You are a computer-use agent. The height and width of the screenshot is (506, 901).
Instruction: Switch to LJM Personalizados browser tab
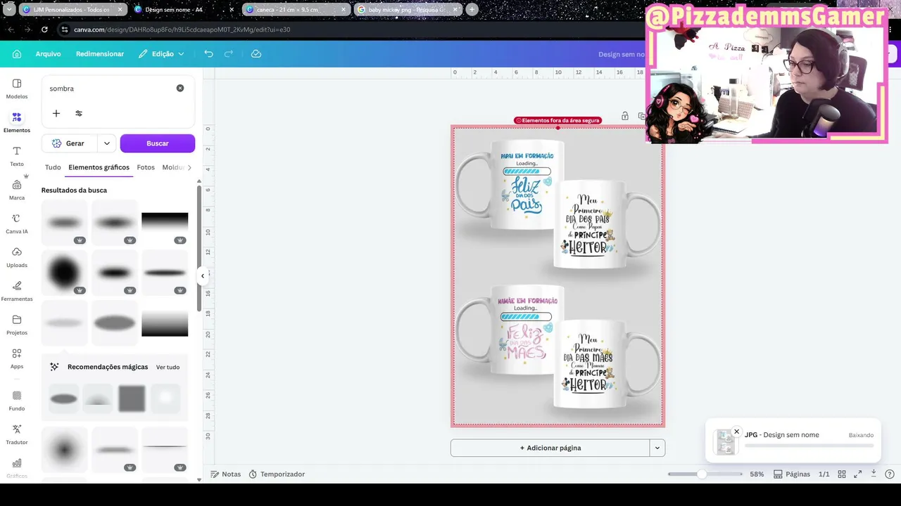pos(73,10)
